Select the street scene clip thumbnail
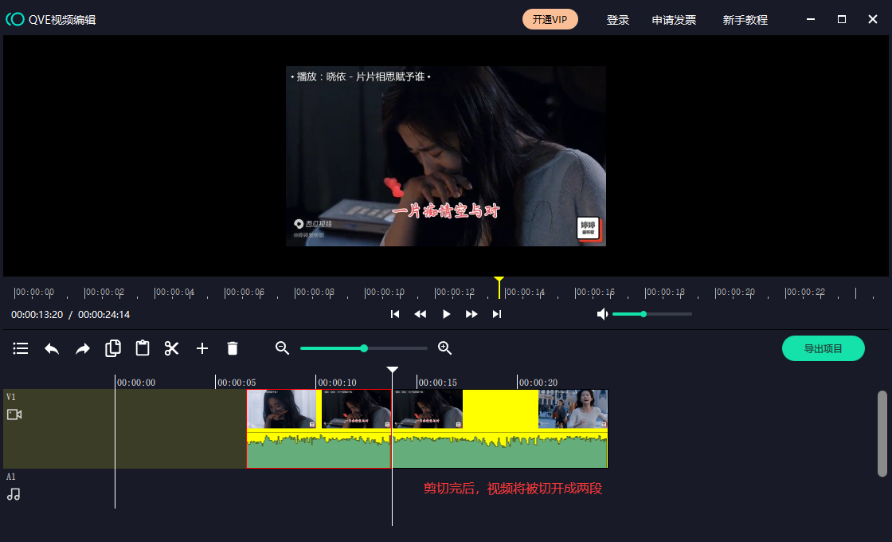This screenshot has height=542, width=892. 573,409
